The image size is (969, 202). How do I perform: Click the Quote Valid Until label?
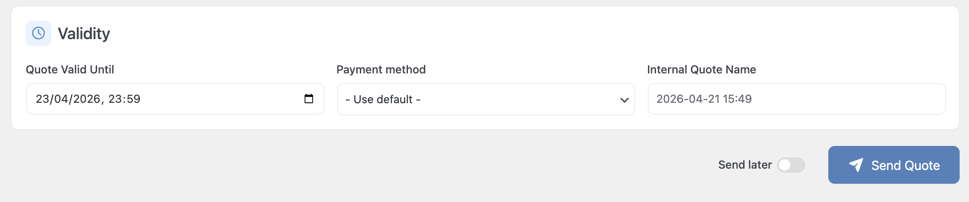70,69
